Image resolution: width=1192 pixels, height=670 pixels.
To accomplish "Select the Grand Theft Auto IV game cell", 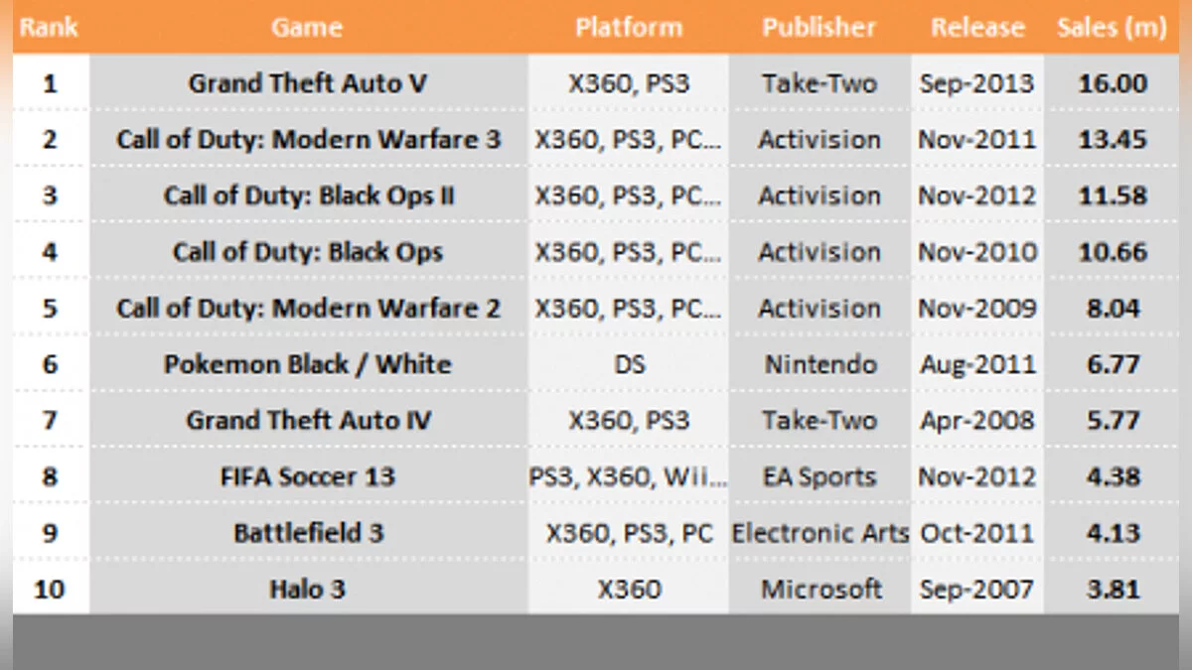I will [308, 421].
